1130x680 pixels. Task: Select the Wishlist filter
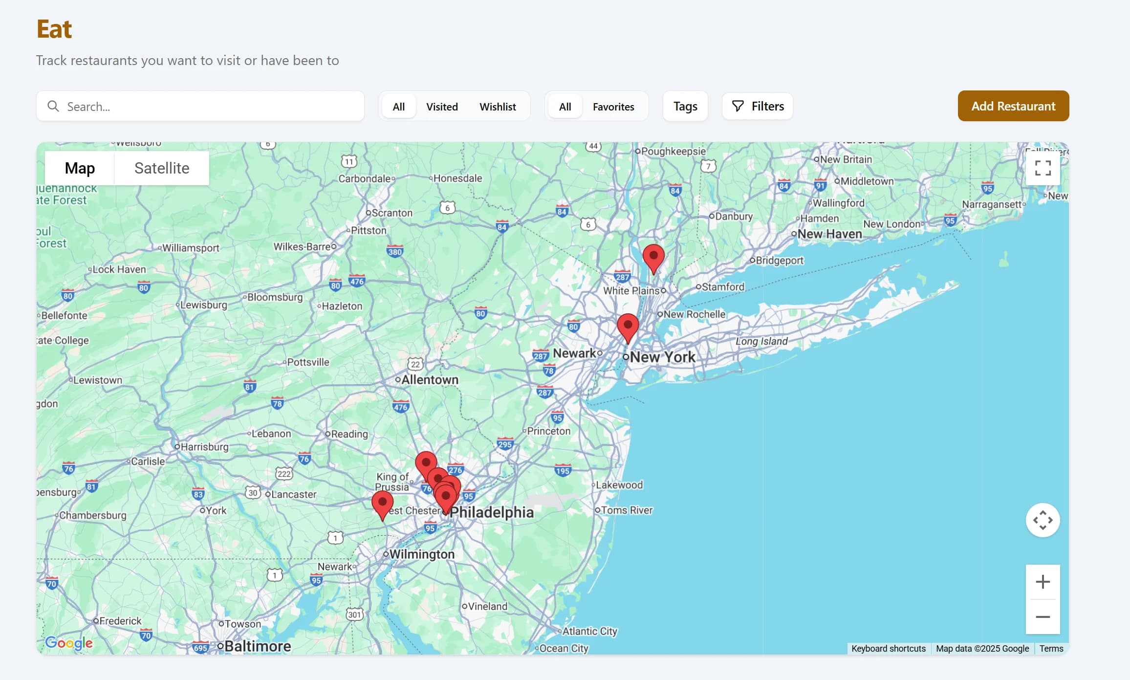coord(497,106)
